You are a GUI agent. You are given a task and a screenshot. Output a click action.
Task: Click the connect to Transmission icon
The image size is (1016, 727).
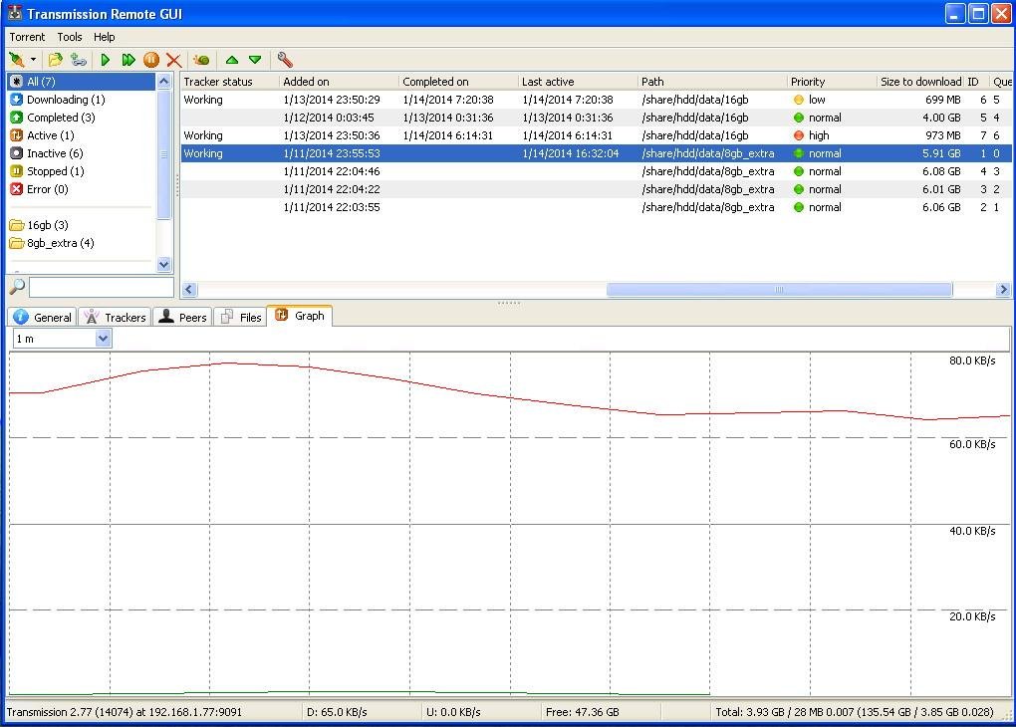[16, 60]
